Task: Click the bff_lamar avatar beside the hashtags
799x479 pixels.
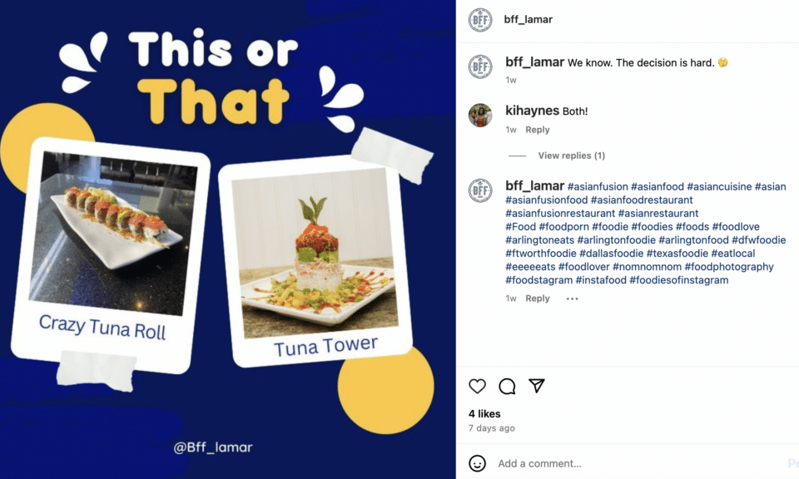Action: (x=480, y=191)
